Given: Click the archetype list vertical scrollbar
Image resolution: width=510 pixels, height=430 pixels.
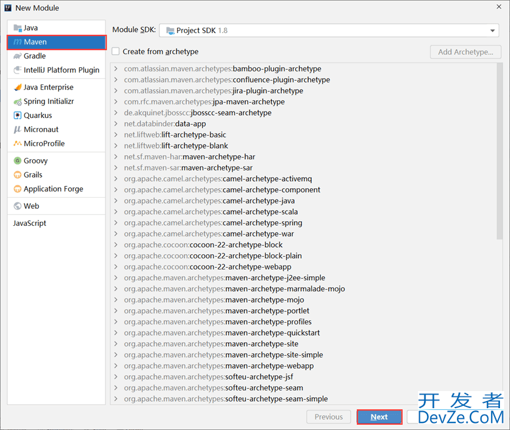Looking at the screenshot, I should click(499, 152).
